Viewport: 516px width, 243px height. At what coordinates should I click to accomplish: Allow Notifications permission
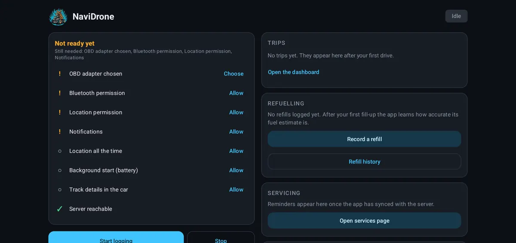[x=236, y=132]
